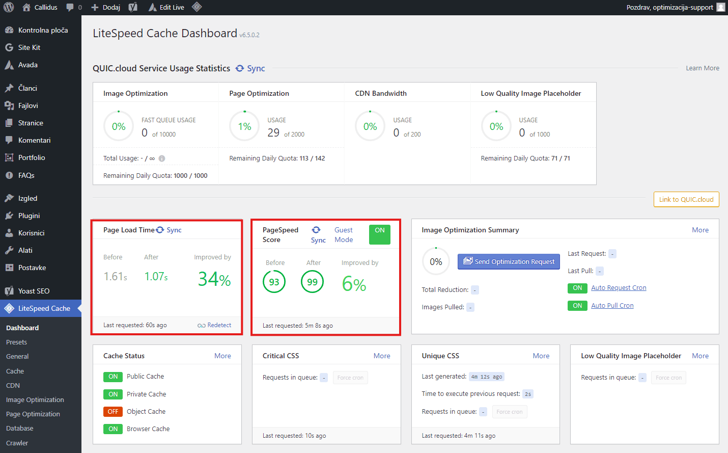Click the Link to QUIC.cloud button
Screen dimensions: 728x453
tap(686, 199)
